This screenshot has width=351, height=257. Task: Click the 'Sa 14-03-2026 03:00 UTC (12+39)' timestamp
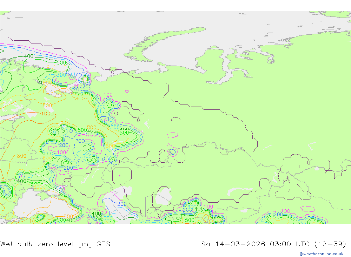point(274,244)
